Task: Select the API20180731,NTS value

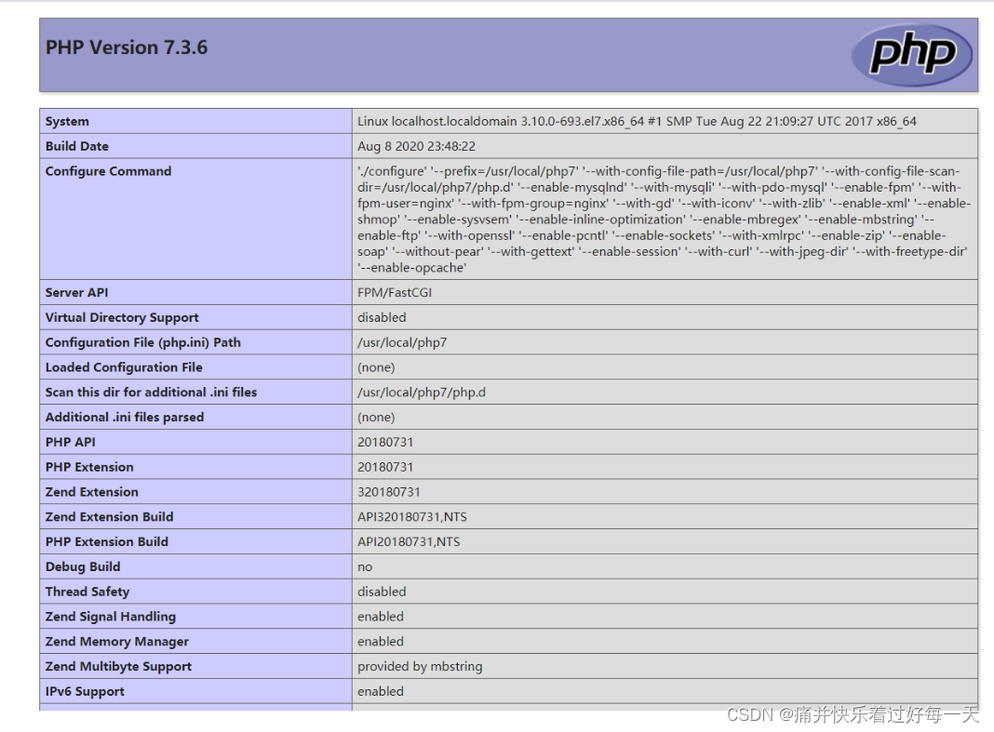Action: (409, 542)
